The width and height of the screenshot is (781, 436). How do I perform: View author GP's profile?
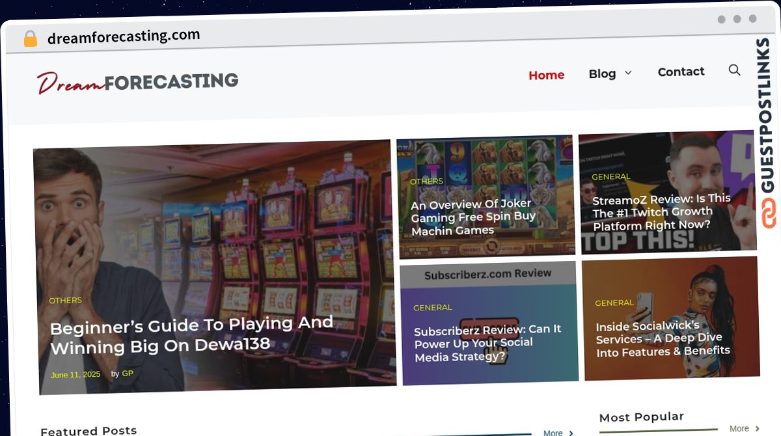coord(128,374)
